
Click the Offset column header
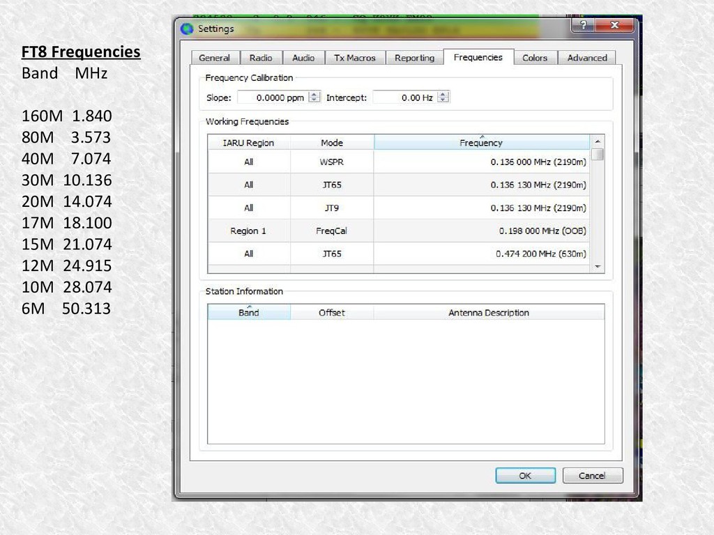pos(331,313)
